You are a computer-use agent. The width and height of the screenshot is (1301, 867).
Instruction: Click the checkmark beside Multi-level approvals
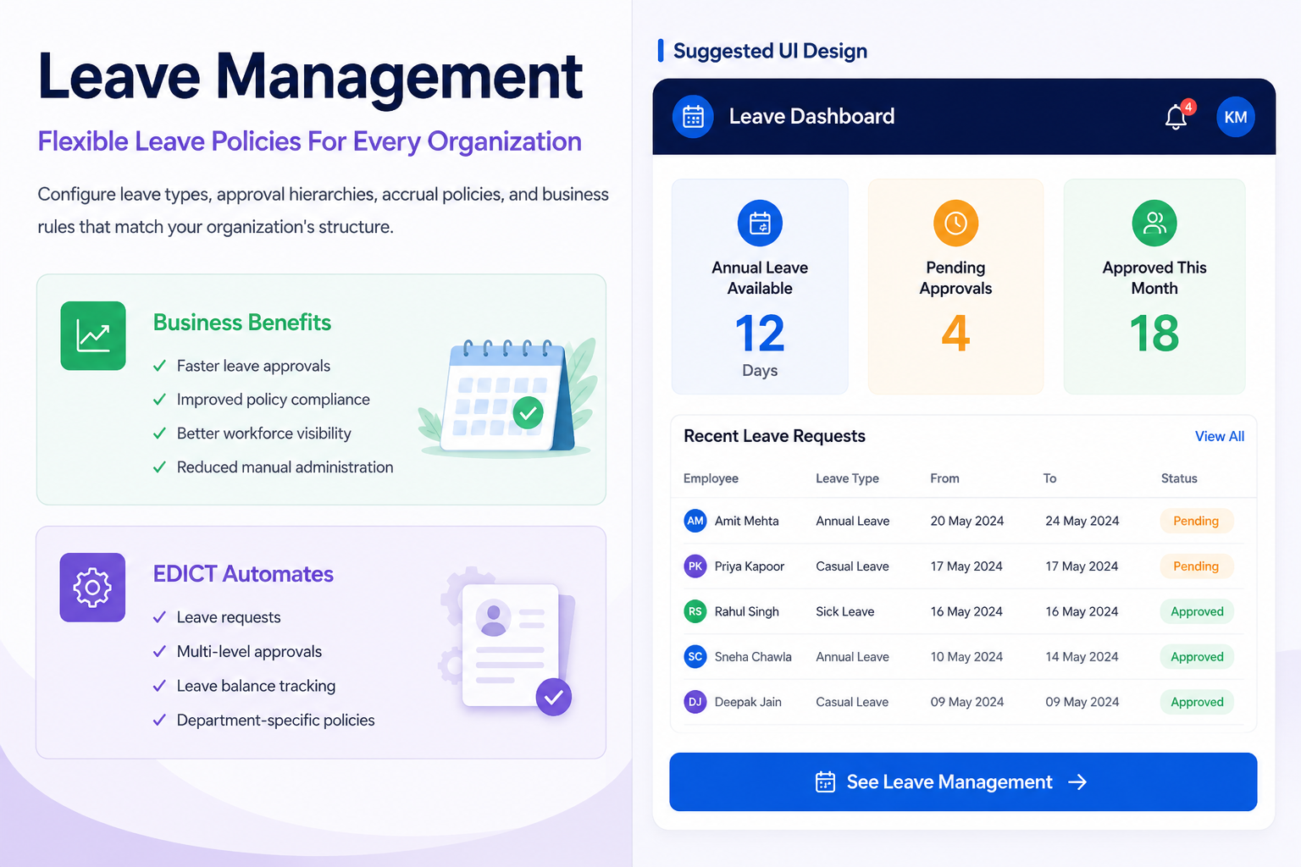tap(159, 651)
